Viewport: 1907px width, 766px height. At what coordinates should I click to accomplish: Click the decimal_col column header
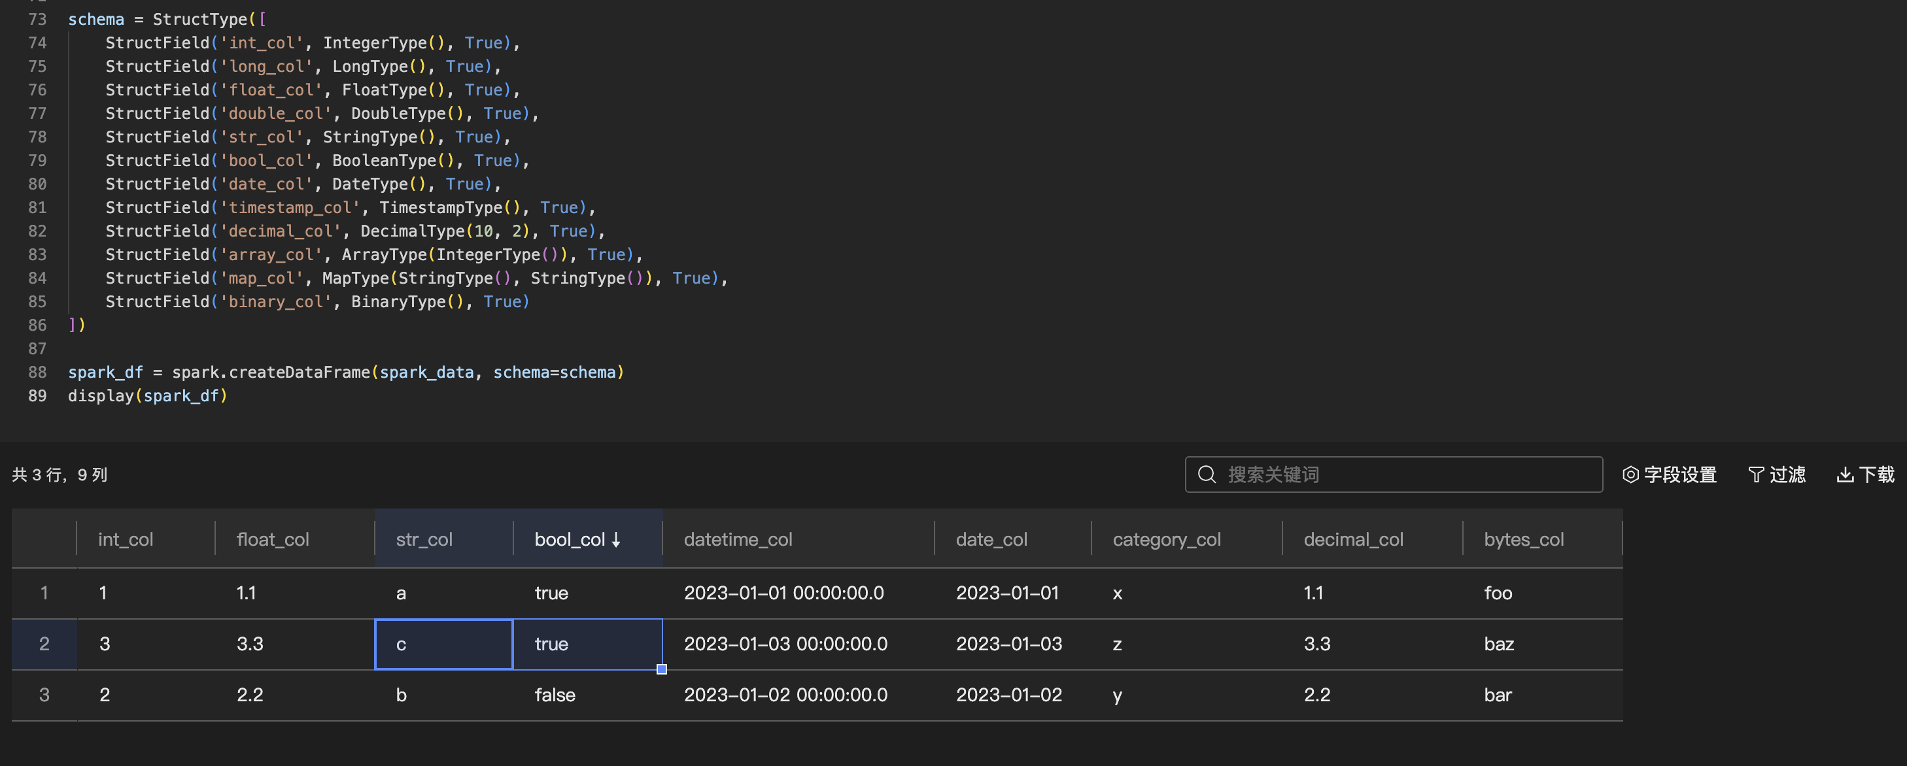click(x=1353, y=539)
